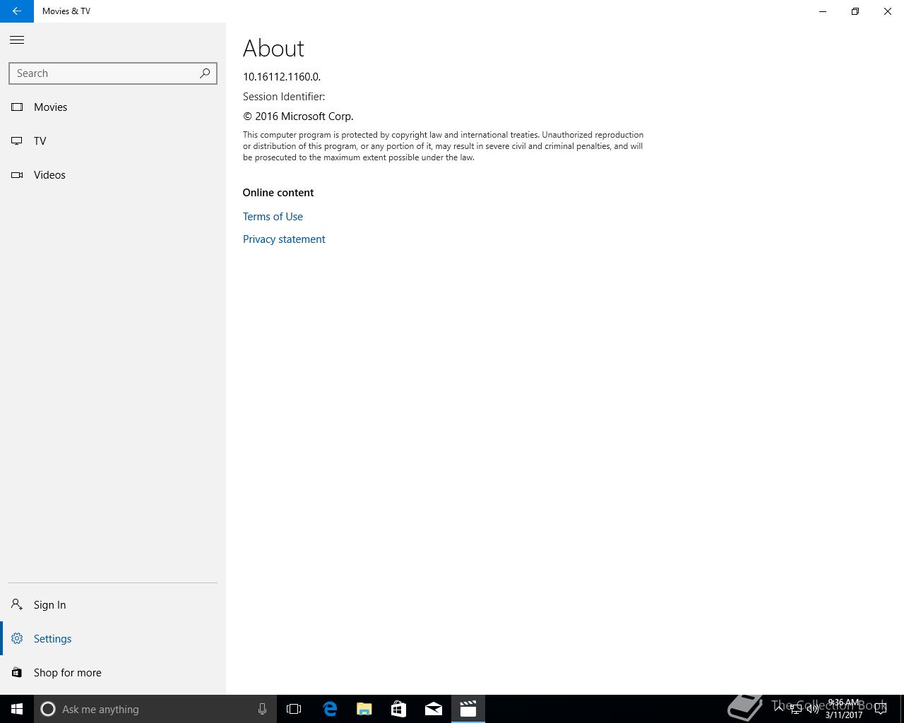Viewport: 904px width, 723px height.
Task: Open the hamburger navigation menu
Action: click(x=17, y=40)
